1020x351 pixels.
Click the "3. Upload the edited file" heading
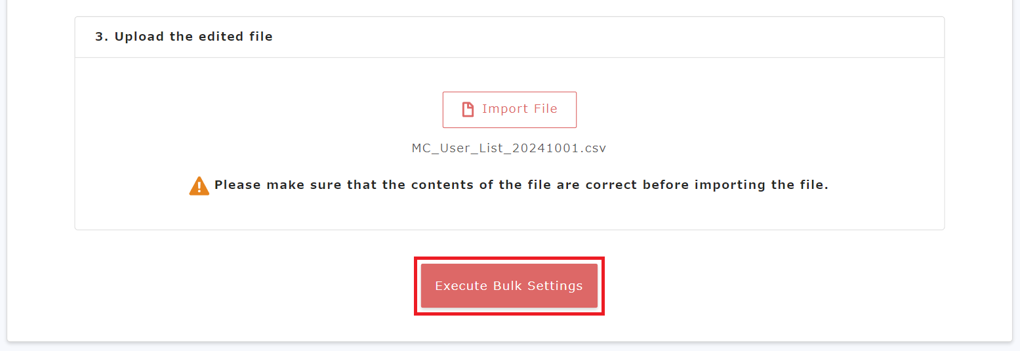pyautogui.click(x=184, y=37)
